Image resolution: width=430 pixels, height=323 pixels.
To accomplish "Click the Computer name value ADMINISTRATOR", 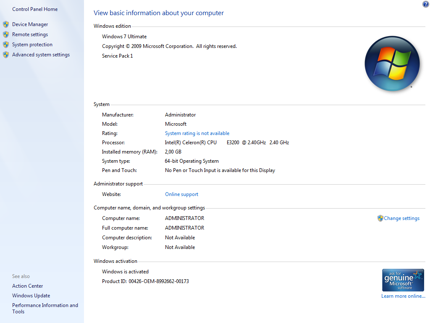I will pyautogui.click(x=185, y=218).
